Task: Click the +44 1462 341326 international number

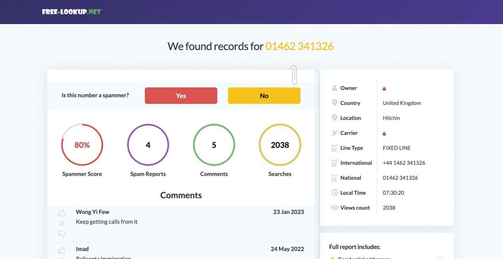Action: pyautogui.click(x=404, y=163)
